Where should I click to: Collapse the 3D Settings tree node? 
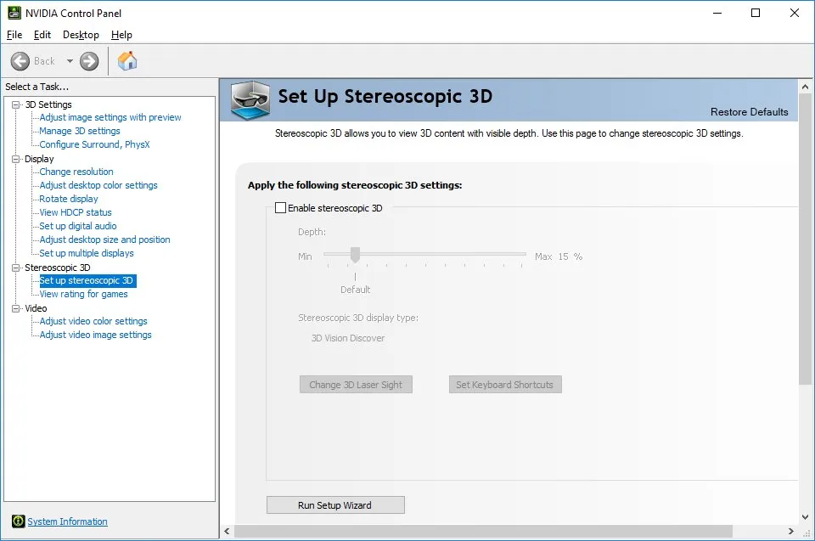point(15,104)
